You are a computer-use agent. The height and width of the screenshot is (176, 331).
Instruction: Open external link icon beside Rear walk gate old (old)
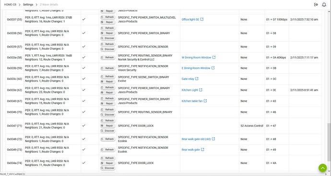213,139
